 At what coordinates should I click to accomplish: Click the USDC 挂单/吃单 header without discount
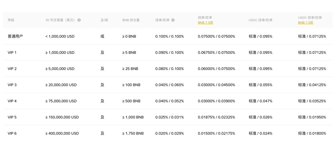261,20
